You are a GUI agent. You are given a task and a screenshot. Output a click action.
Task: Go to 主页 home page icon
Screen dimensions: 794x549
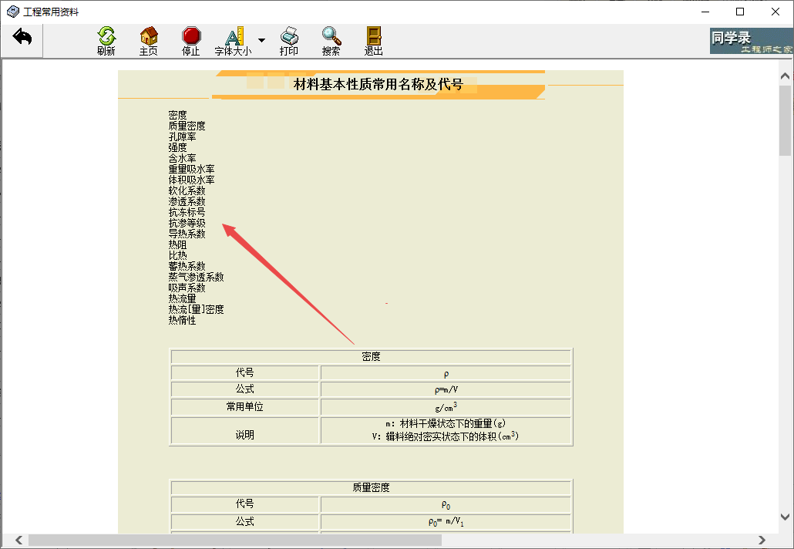point(149,36)
